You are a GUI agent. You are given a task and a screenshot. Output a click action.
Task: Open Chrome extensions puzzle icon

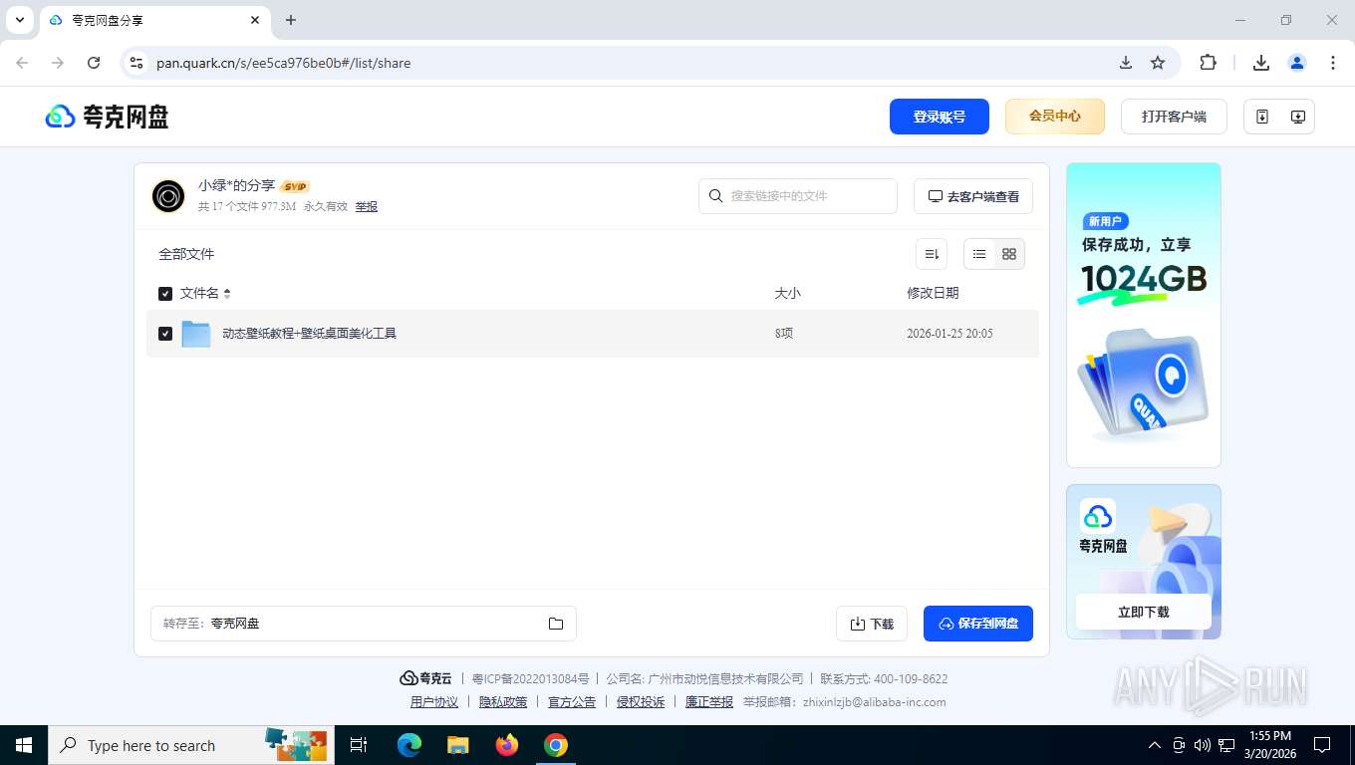point(1208,63)
